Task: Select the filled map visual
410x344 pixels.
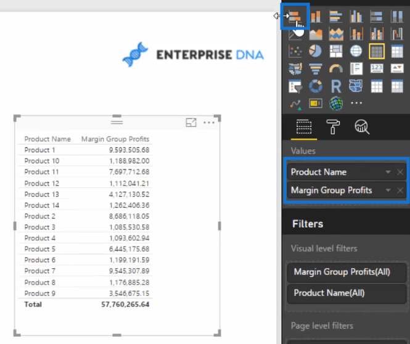Action: (295, 69)
